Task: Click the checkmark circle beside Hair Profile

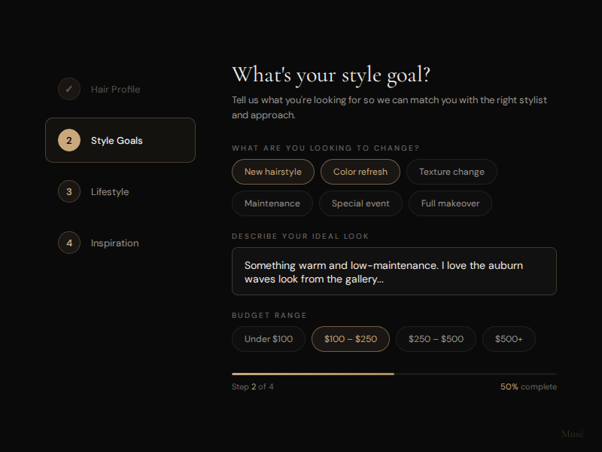Action: [x=69, y=89]
